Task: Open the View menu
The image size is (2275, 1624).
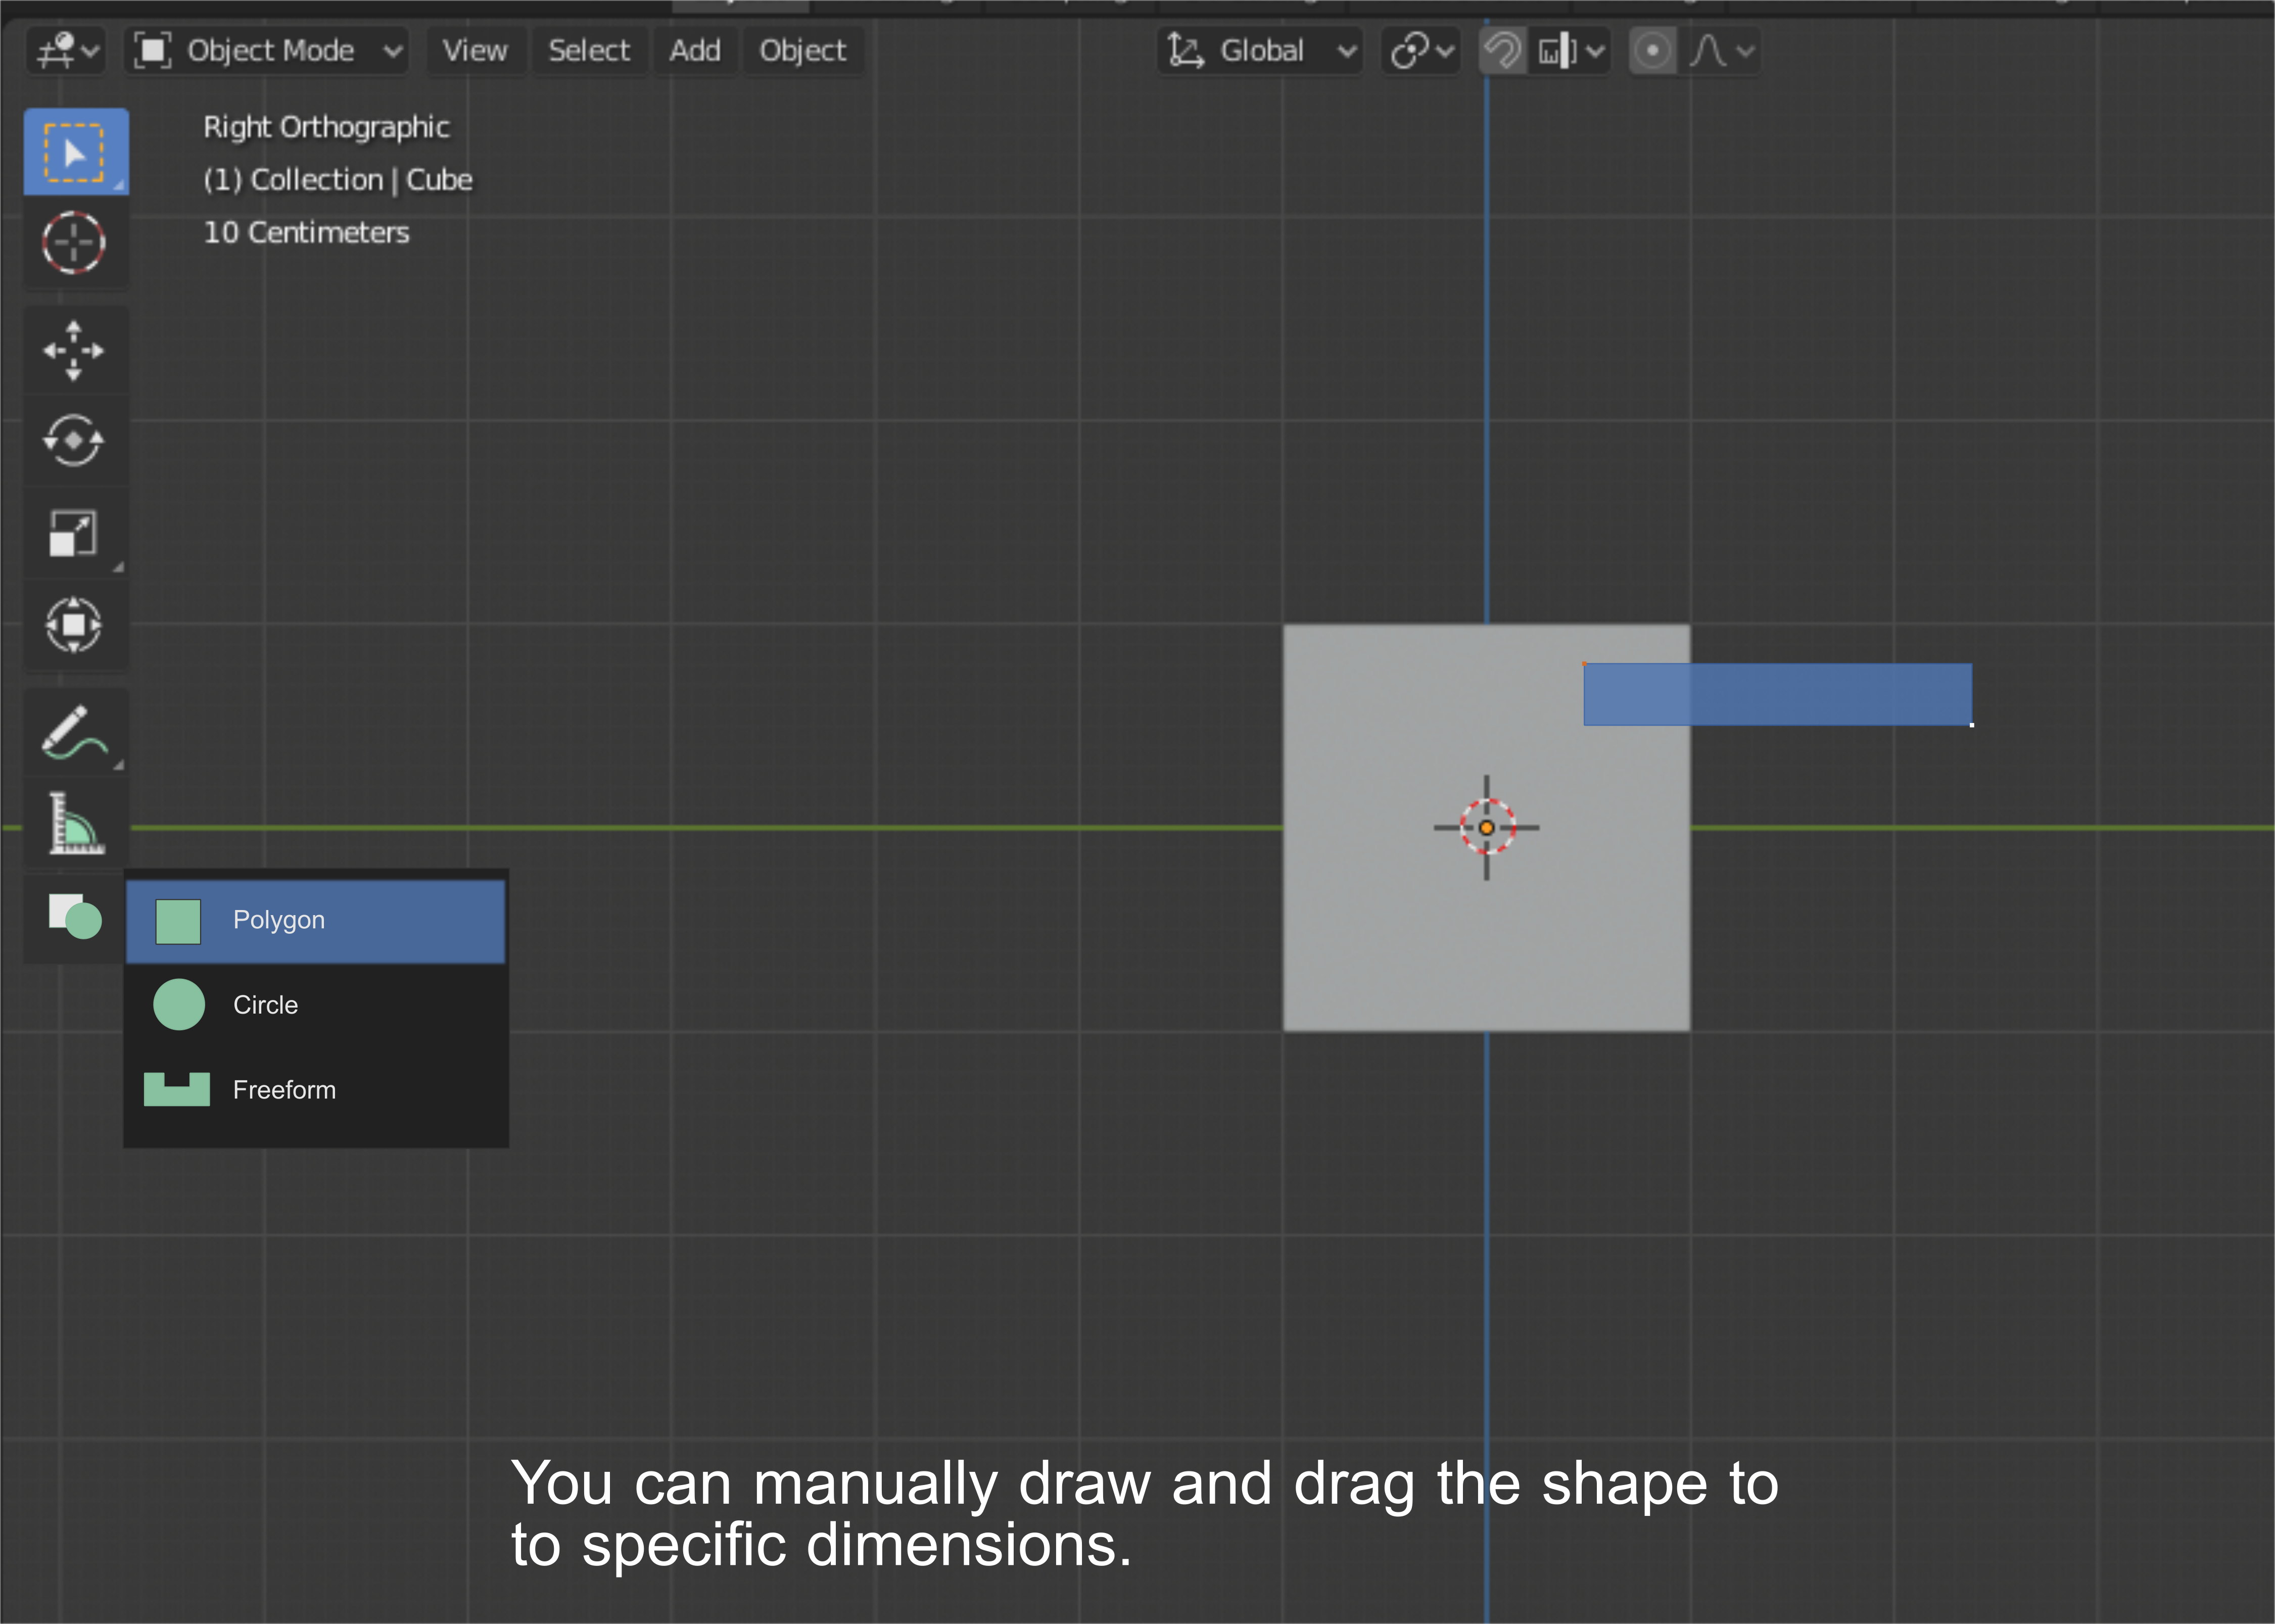Action: pyautogui.click(x=475, y=50)
